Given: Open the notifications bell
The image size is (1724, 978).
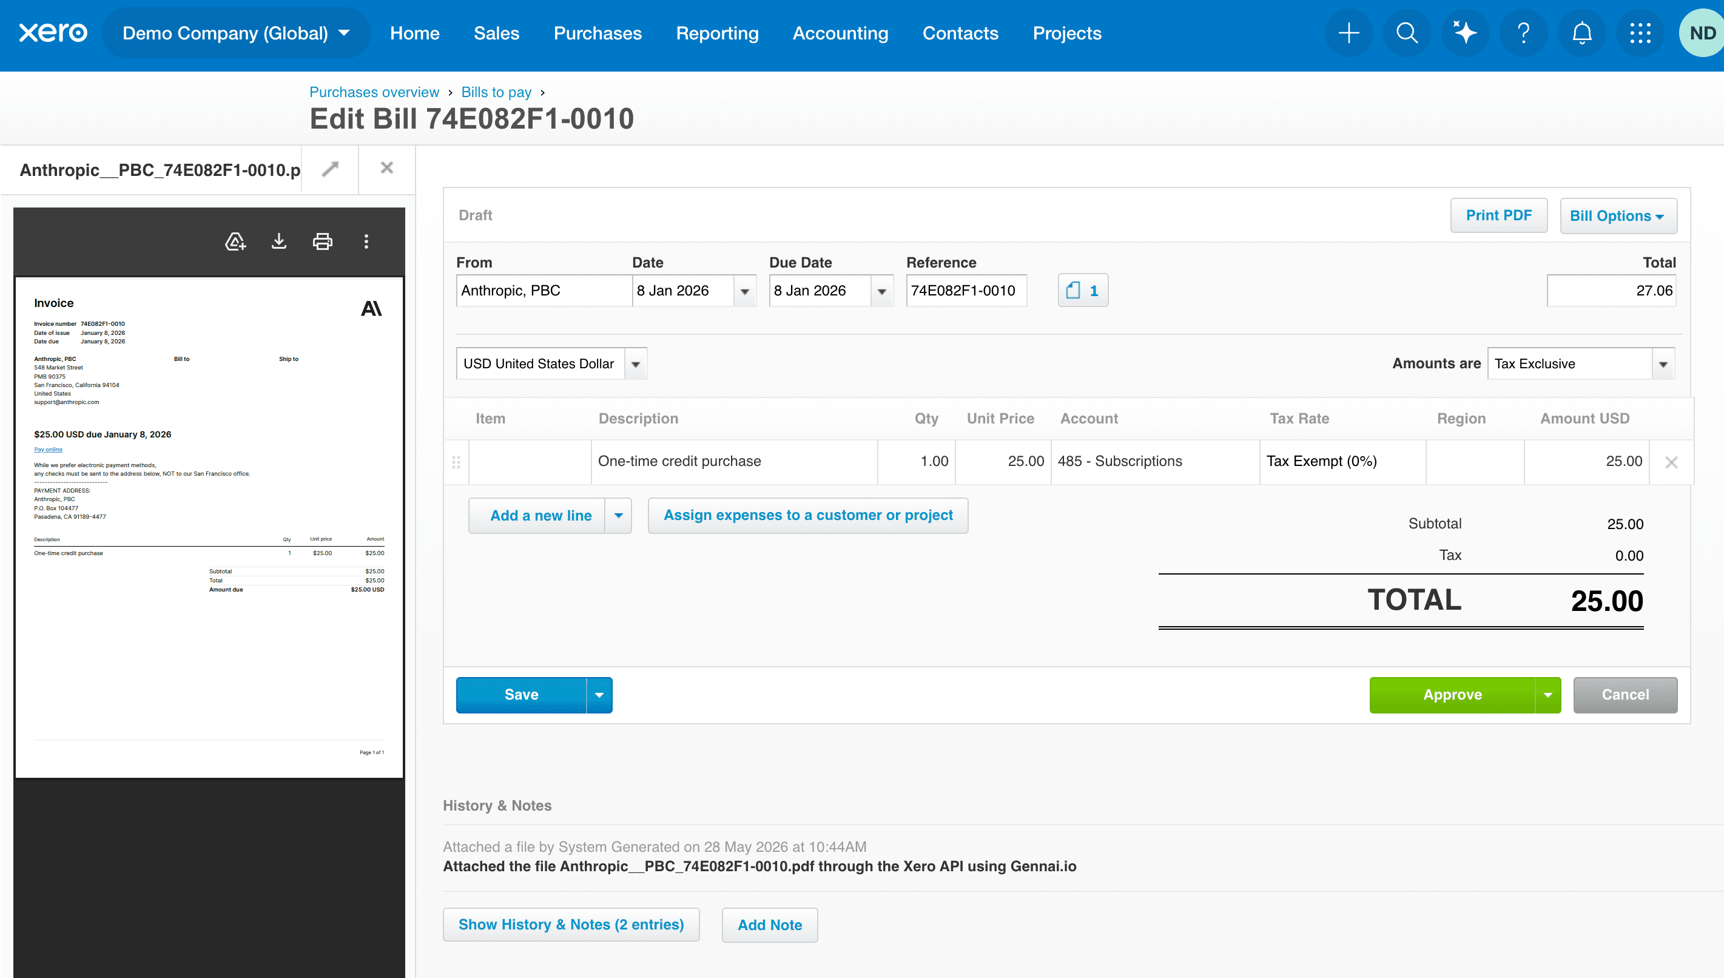Looking at the screenshot, I should coord(1581,33).
